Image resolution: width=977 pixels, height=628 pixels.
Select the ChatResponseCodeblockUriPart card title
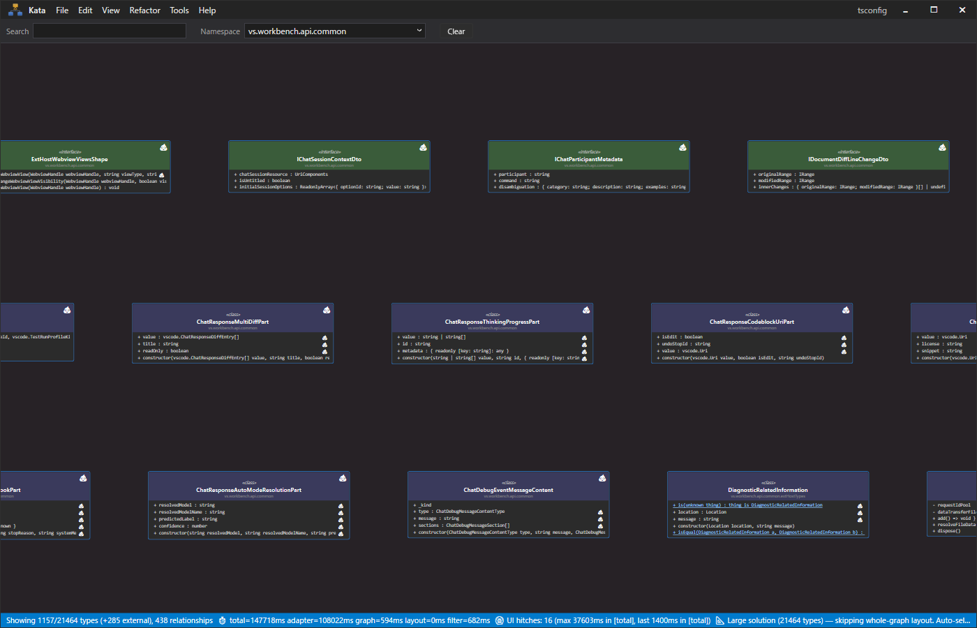point(752,322)
